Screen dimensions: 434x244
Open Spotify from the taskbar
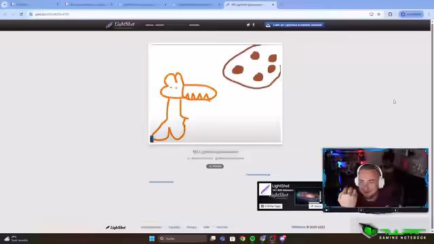[x=252, y=239]
